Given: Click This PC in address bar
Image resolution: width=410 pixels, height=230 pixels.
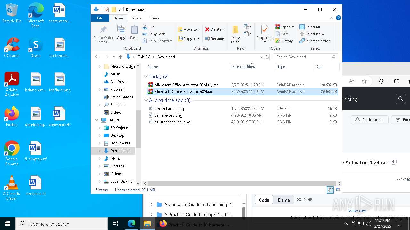Looking at the screenshot, I should pos(143,57).
